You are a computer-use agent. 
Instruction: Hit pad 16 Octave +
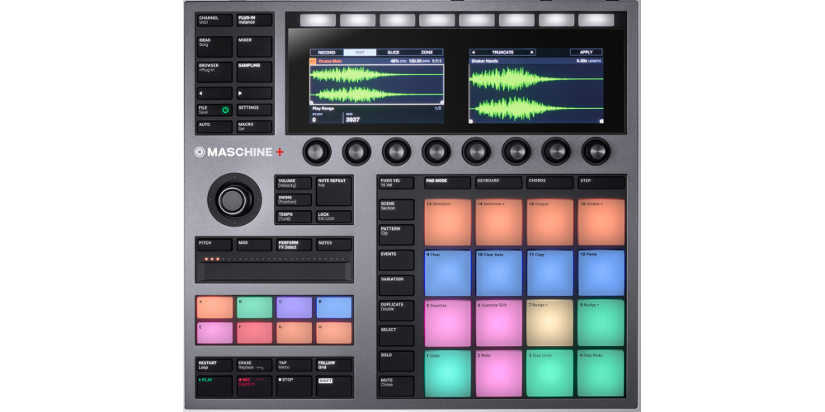coord(601,222)
